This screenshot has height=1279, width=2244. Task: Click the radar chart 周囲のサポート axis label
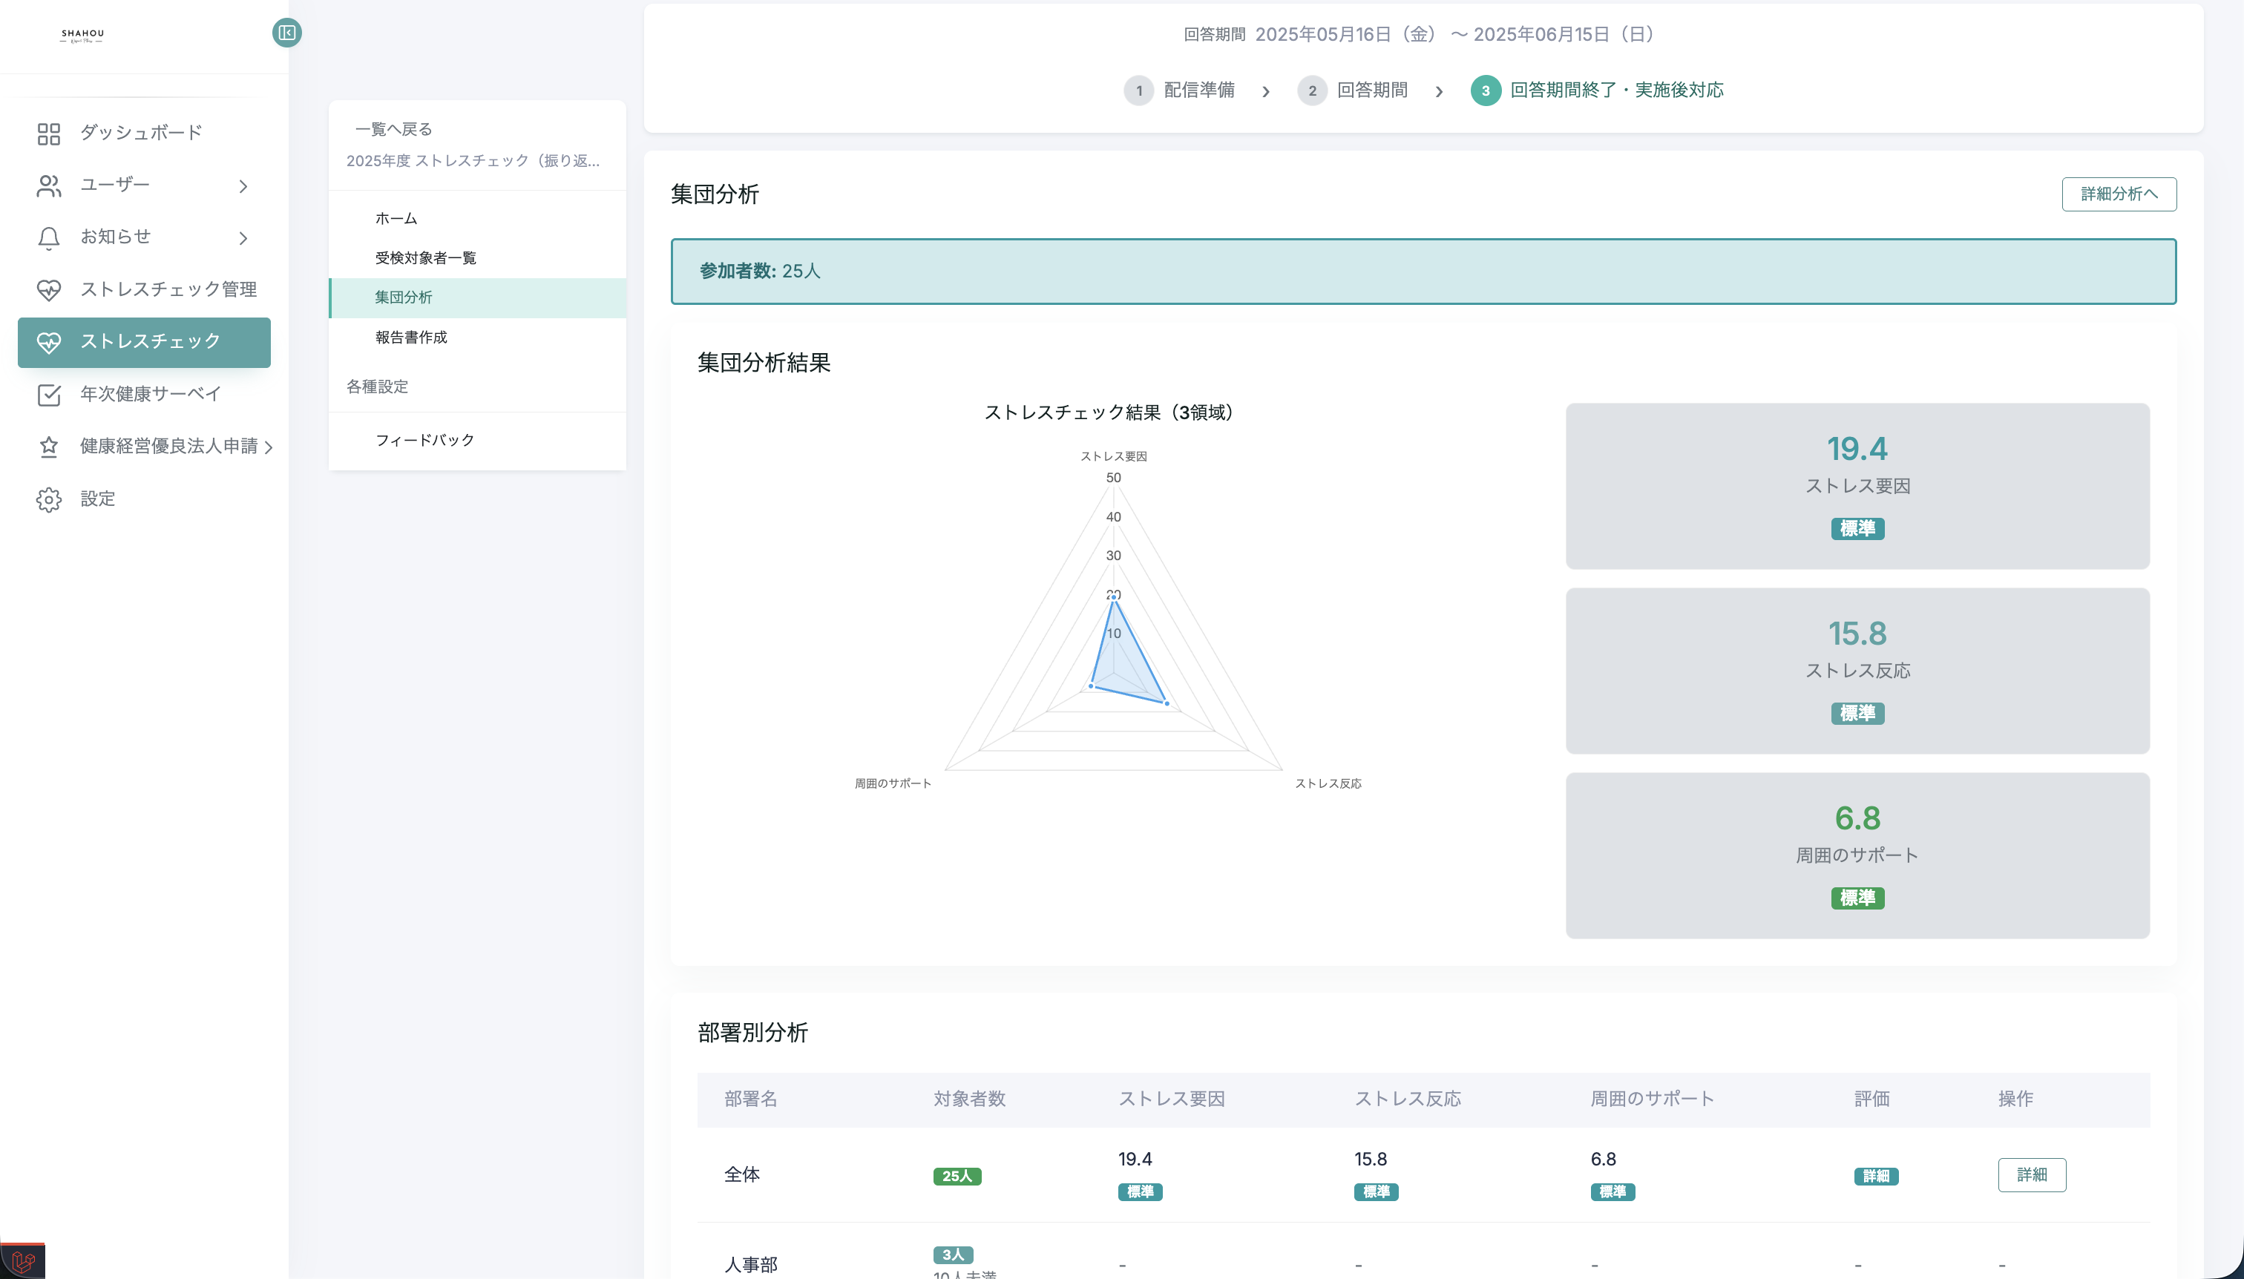pos(893,783)
